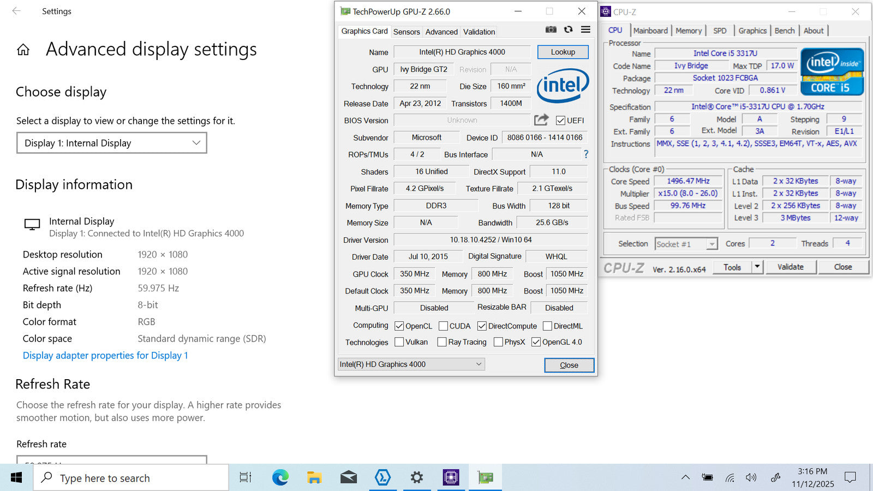Open Microsoft Edge from the taskbar
The image size is (873, 491).
click(280, 478)
